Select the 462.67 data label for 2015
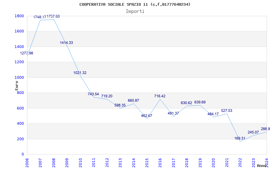This screenshot has width=270, height=169. coord(146,116)
